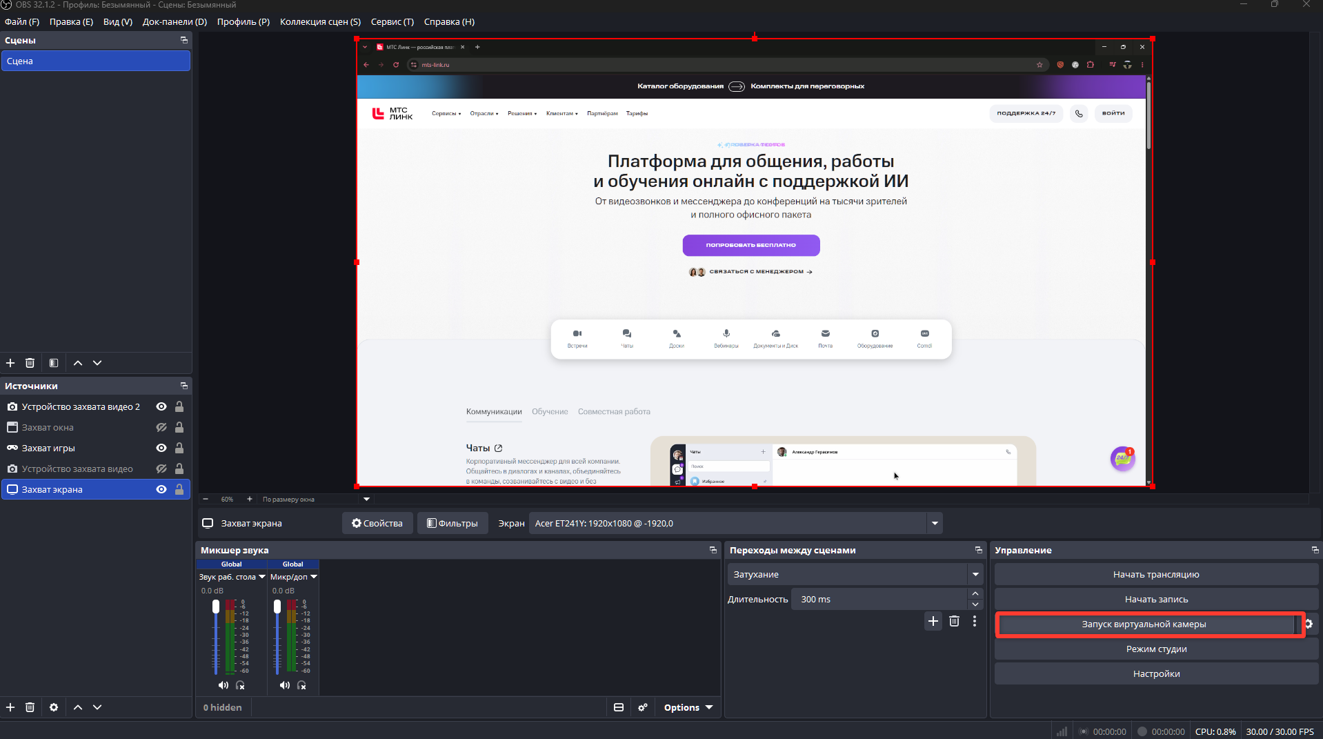The image size is (1323, 739).
Task: Move source up arrow in Sources panel
Action: 78,707
